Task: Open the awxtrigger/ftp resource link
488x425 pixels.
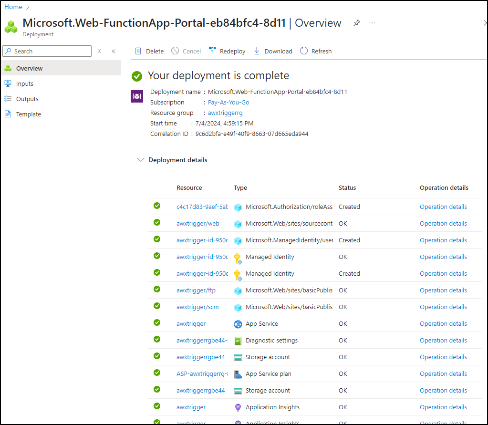Action: coord(196,290)
